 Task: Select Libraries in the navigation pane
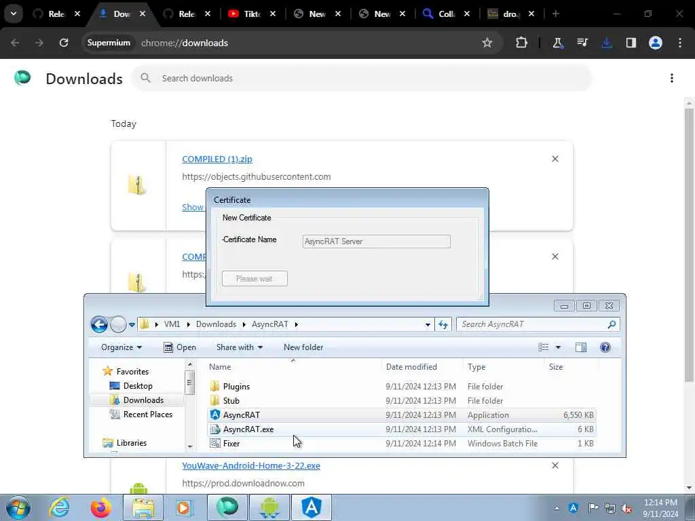pos(131,442)
